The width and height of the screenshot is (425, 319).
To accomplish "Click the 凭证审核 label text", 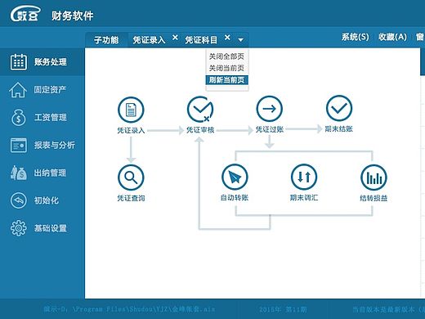I will coord(200,130).
